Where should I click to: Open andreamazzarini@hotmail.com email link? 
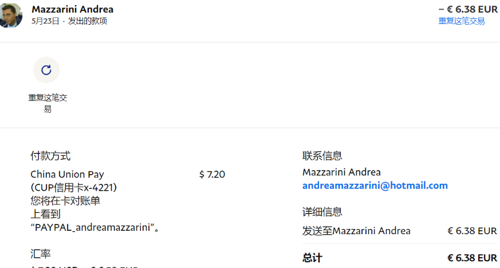(x=375, y=186)
